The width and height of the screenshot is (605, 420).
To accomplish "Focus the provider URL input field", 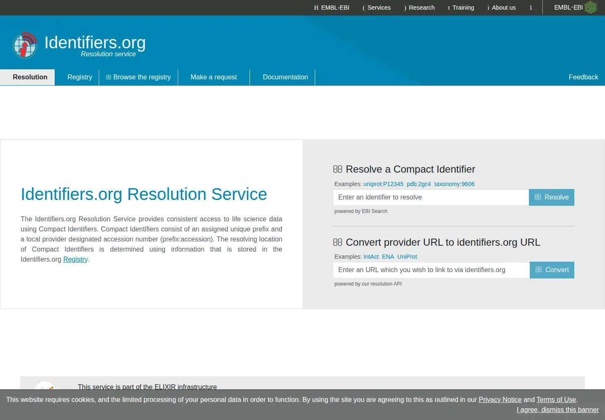I will coord(431,270).
